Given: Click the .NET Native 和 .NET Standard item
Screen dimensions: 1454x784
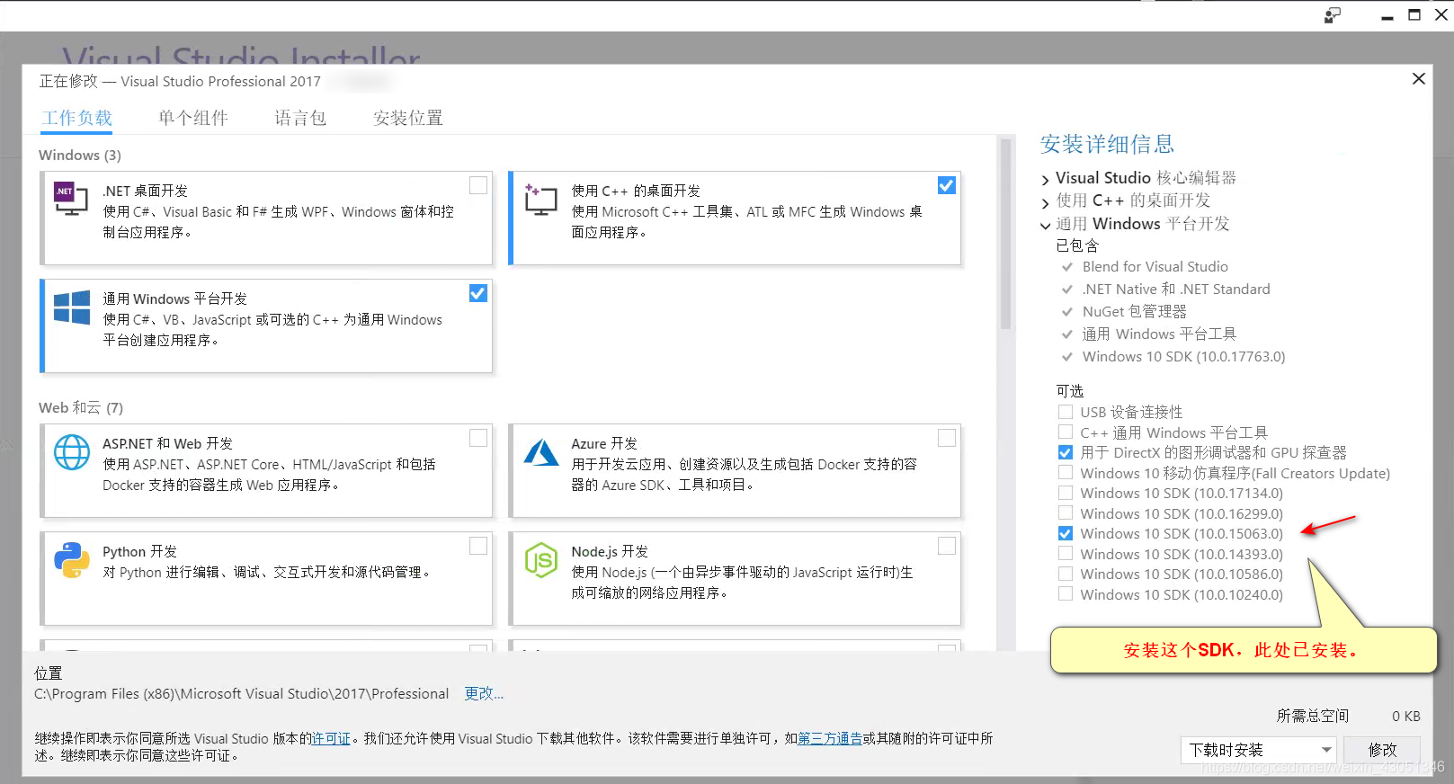Looking at the screenshot, I should [x=1176, y=290].
